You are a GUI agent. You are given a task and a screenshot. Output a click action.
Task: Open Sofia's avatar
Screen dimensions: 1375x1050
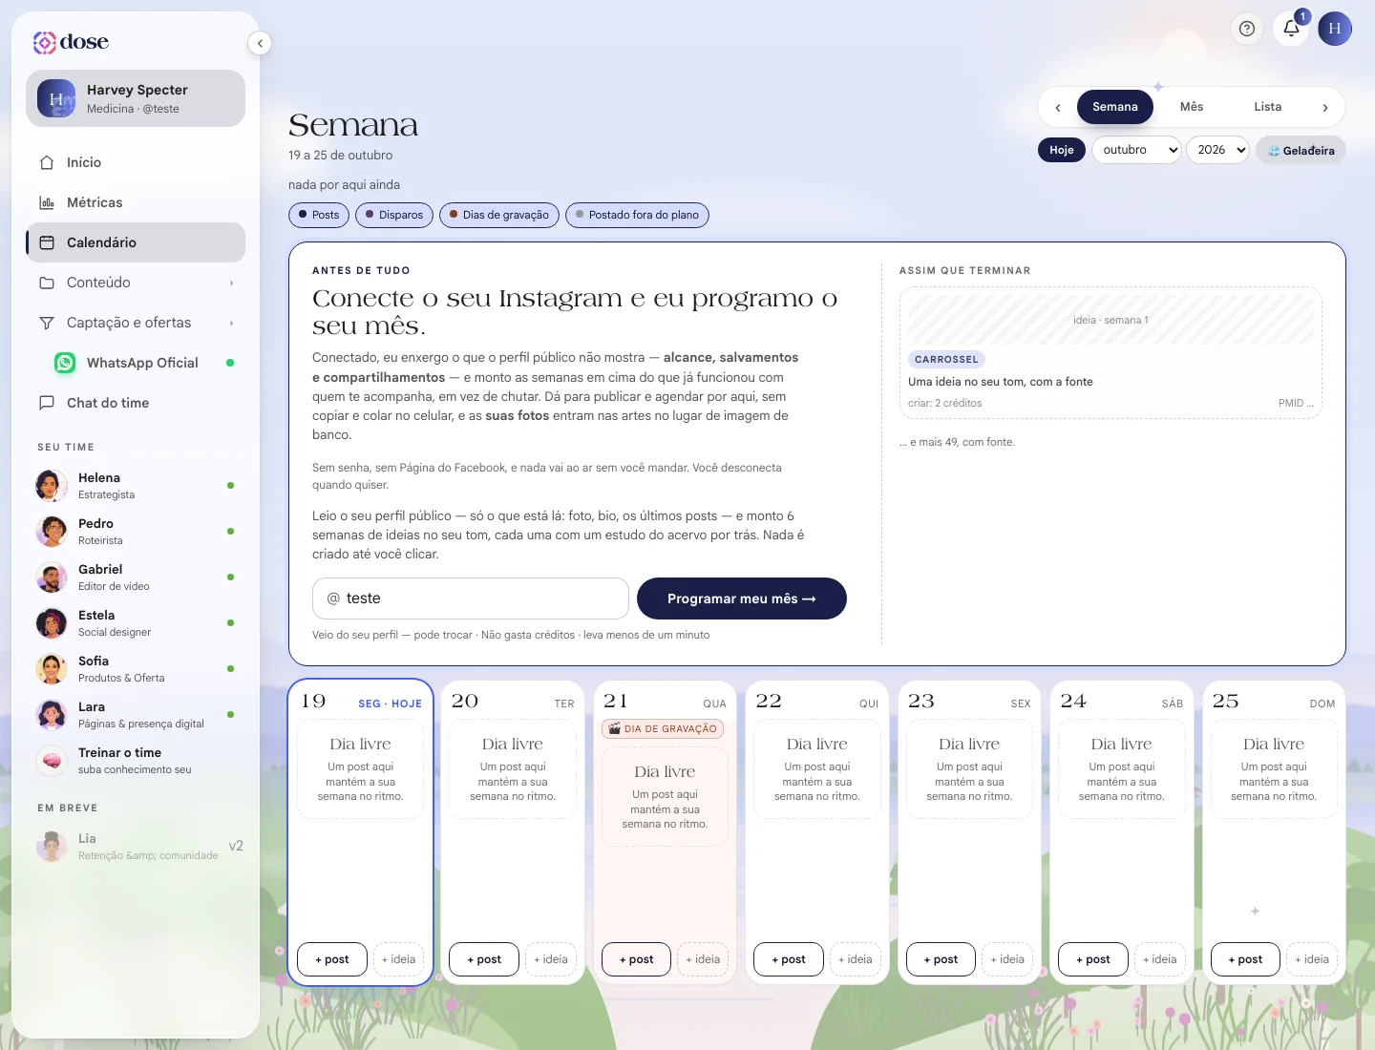(x=52, y=668)
